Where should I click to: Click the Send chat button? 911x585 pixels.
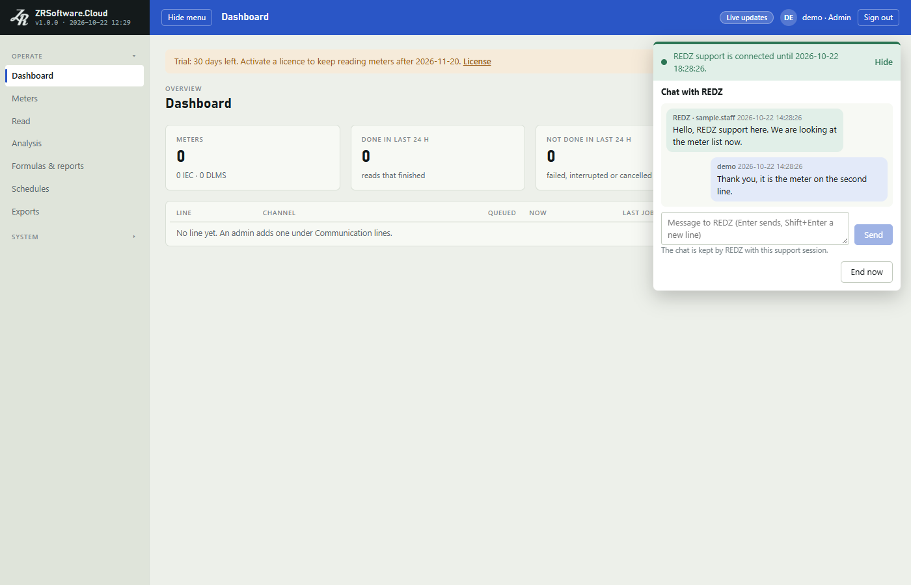click(x=873, y=235)
